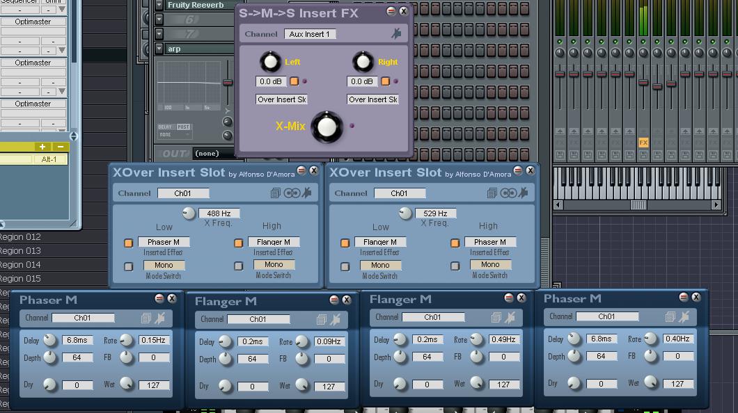Toggle Low inserted effect checkbox in 529 Hz XOver
The image size is (738, 413).
click(x=345, y=243)
